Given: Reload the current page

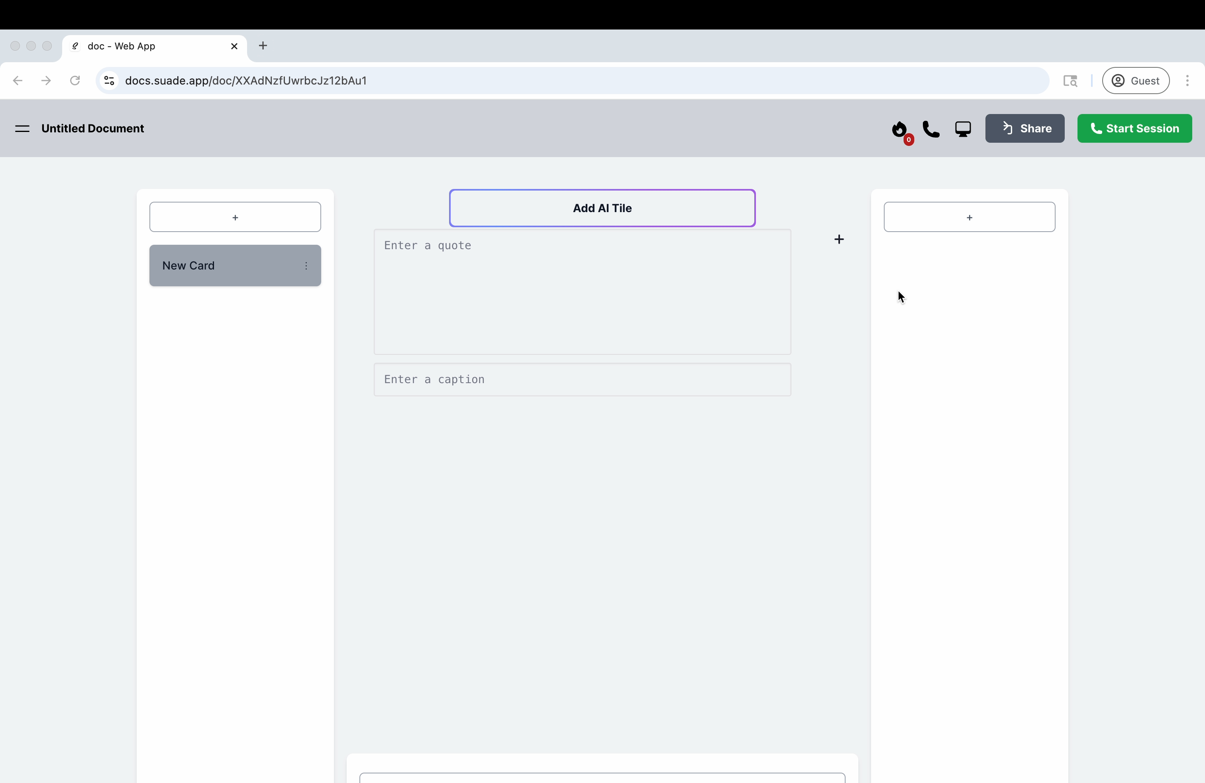Looking at the screenshot, I should [75, 81].
